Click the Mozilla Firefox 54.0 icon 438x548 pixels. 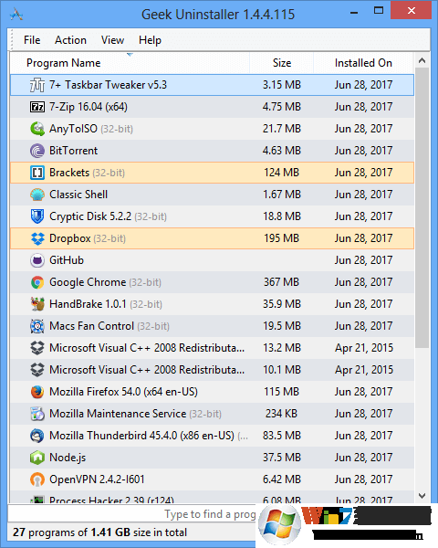click(x=37, y=392)
